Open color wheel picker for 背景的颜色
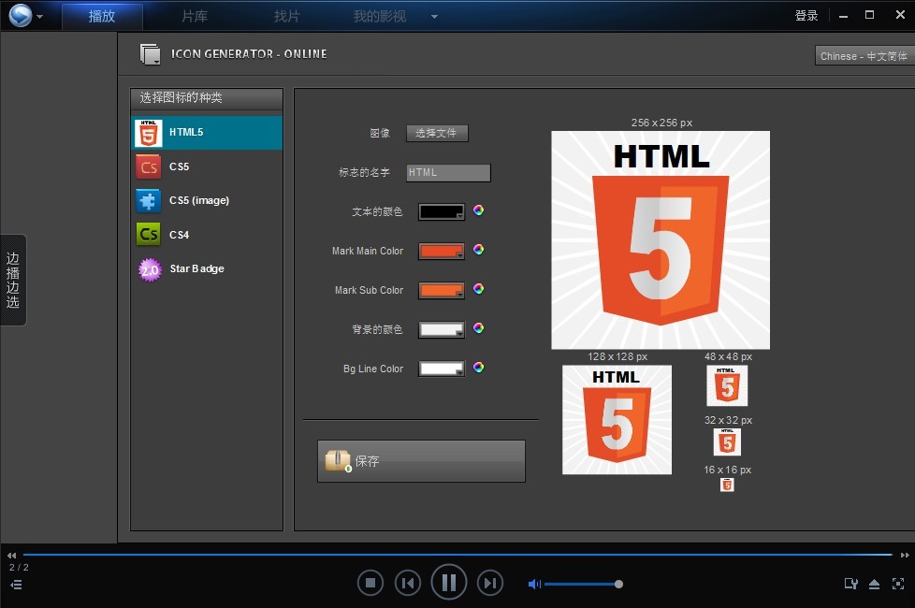Screen dimensions: 915x608 [x=478, y=328]
